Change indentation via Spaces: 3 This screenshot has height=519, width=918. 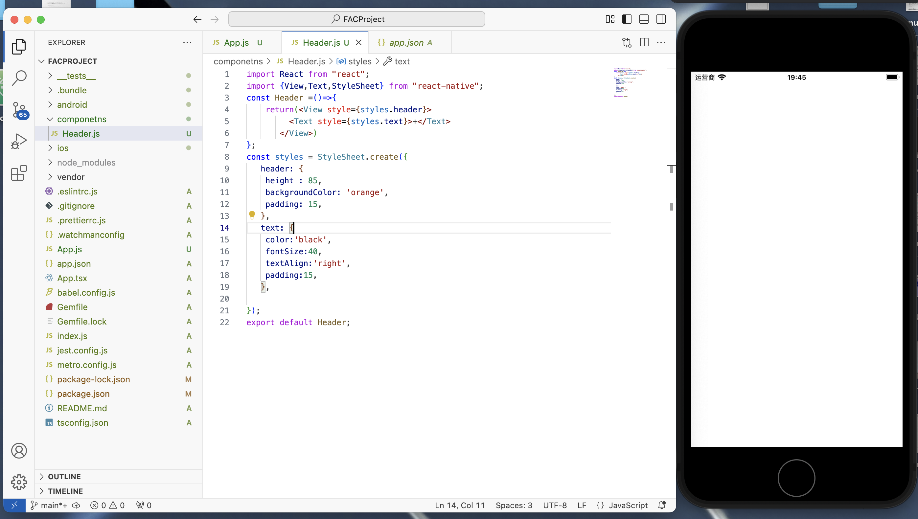coord(514,505)
